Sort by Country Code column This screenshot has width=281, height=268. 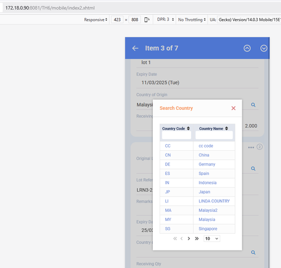(188, 128)
